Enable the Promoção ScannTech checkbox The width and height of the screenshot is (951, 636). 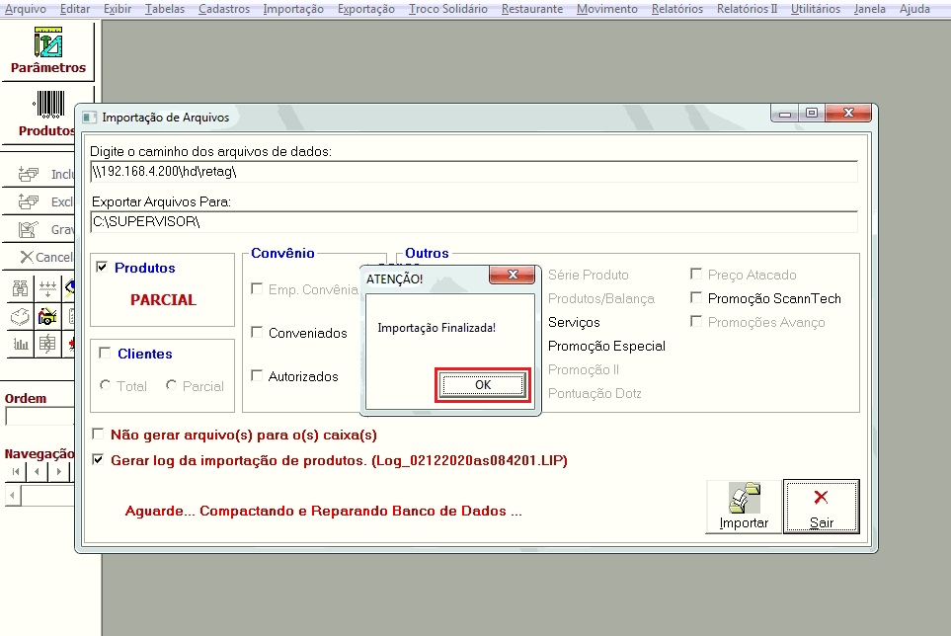[x=697, y=298]
